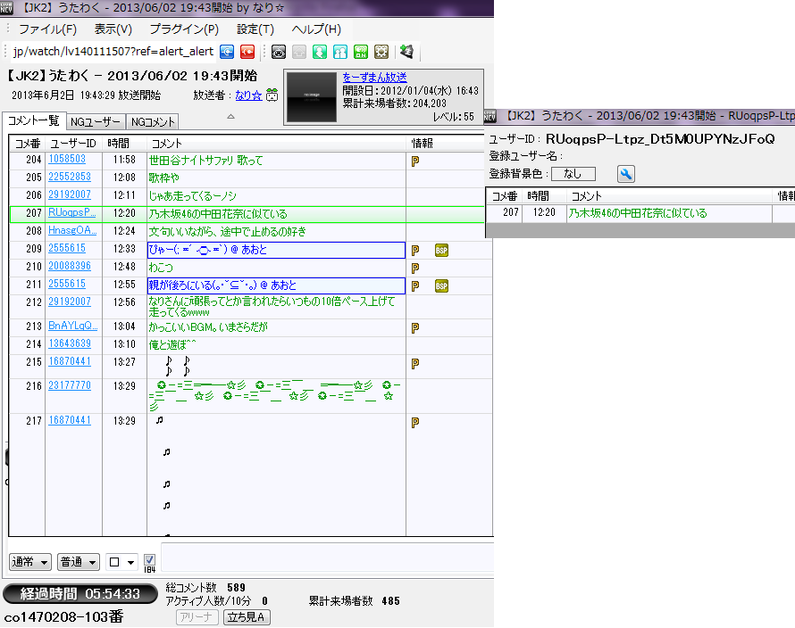Open the comment color square dropdown
The width and height of the screenshot is (795, 628).
[121, 562]
